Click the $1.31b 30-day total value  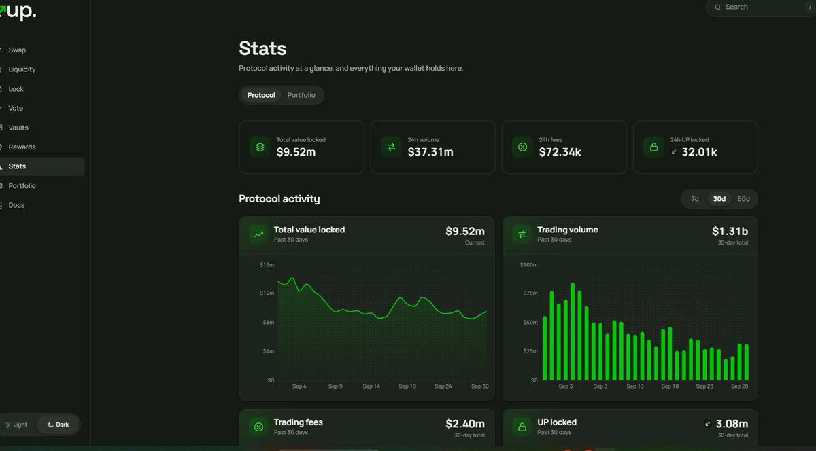[x=730, y=231]
